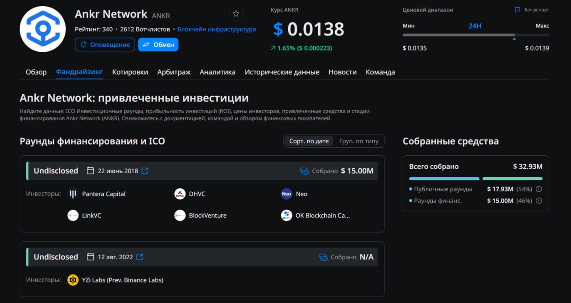Open the YZi Labs (Prev. Binance Labs) page
Screen dimensions: 571x303
point(123,280)
